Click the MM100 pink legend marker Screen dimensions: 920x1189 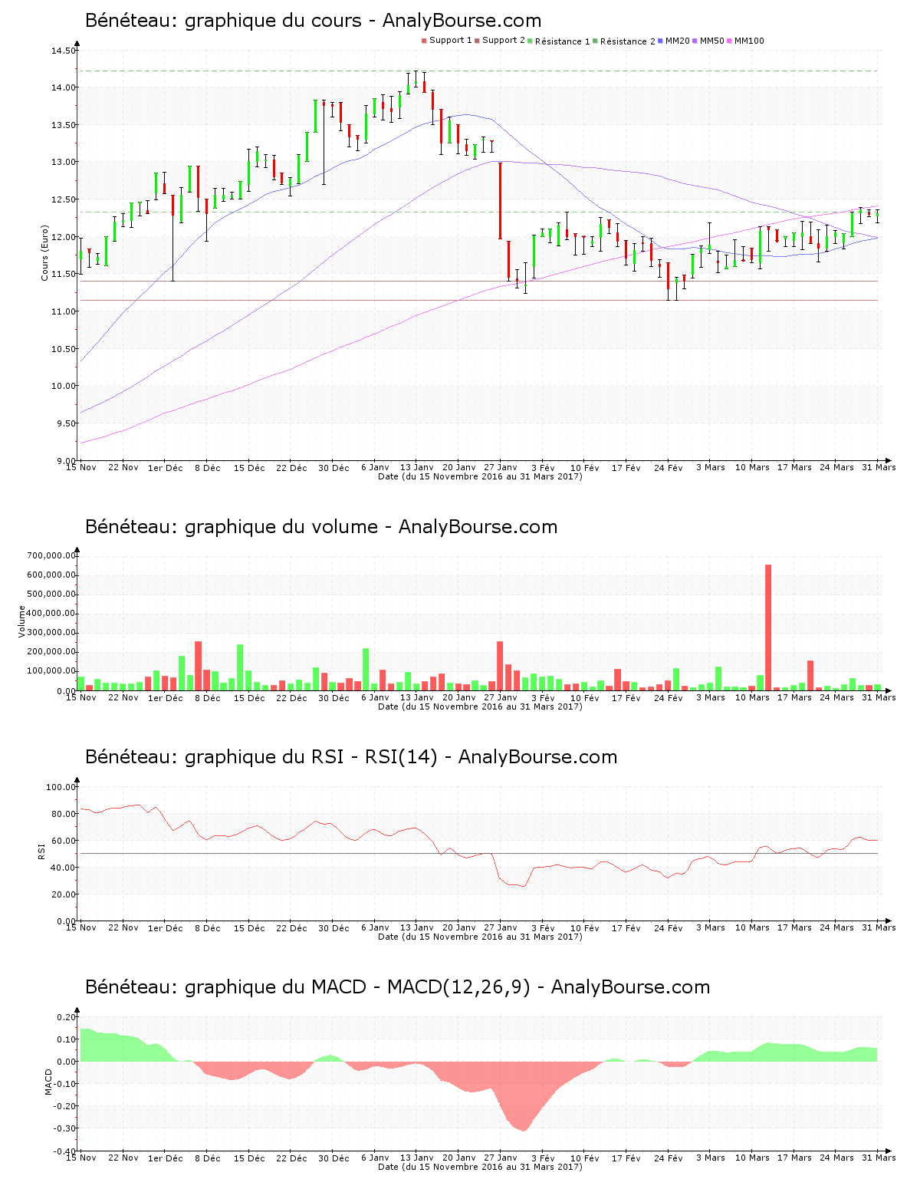729,41
